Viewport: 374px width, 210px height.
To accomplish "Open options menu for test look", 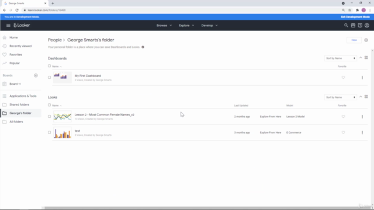I will pyautogui.click(x=362, y=132).
